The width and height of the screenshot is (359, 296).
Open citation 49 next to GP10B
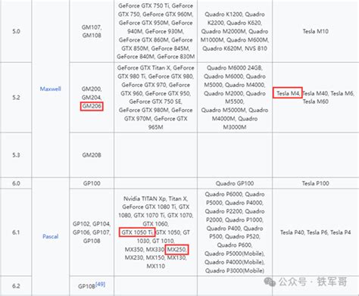coord(101,285)
